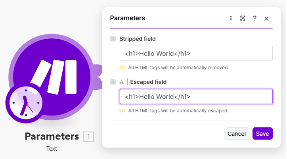The width and height of the screenshot is (287, 159).
Task: Click the 'Escaped field' label text
Action: click(148, 82)
